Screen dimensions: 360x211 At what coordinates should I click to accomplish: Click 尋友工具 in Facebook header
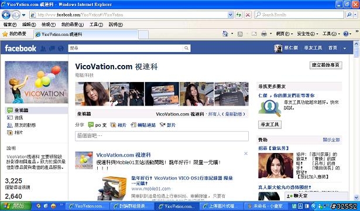coord(313,48)
